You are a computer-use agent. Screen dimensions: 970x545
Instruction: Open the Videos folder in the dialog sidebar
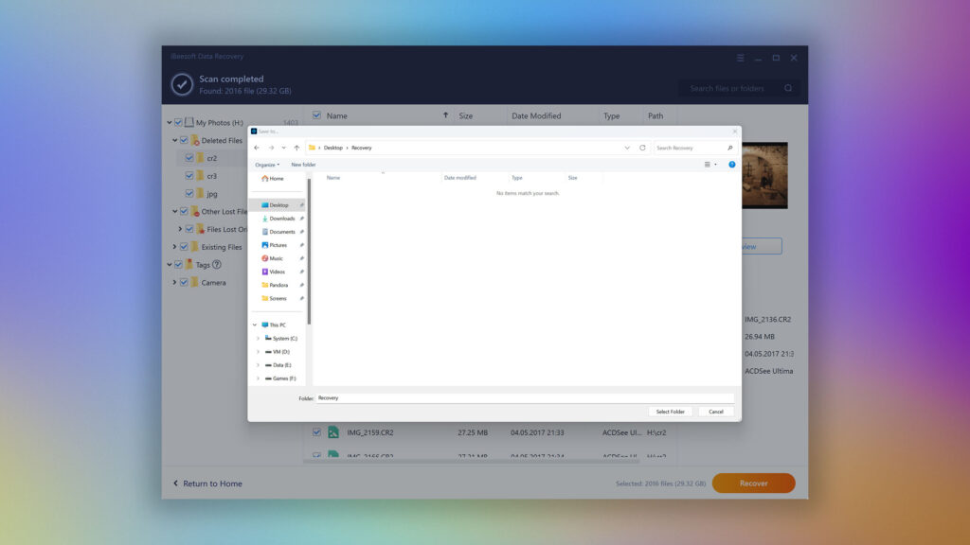coord(276,271)
